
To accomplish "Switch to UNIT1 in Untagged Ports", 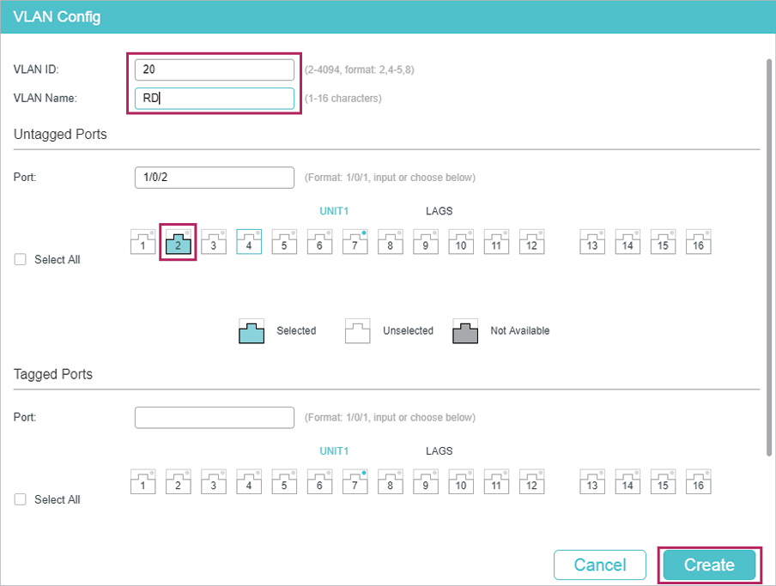I will 334,211.
